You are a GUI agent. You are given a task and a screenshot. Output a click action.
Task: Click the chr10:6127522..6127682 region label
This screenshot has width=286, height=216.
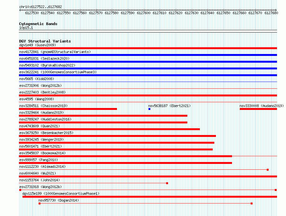click(40, 7)
